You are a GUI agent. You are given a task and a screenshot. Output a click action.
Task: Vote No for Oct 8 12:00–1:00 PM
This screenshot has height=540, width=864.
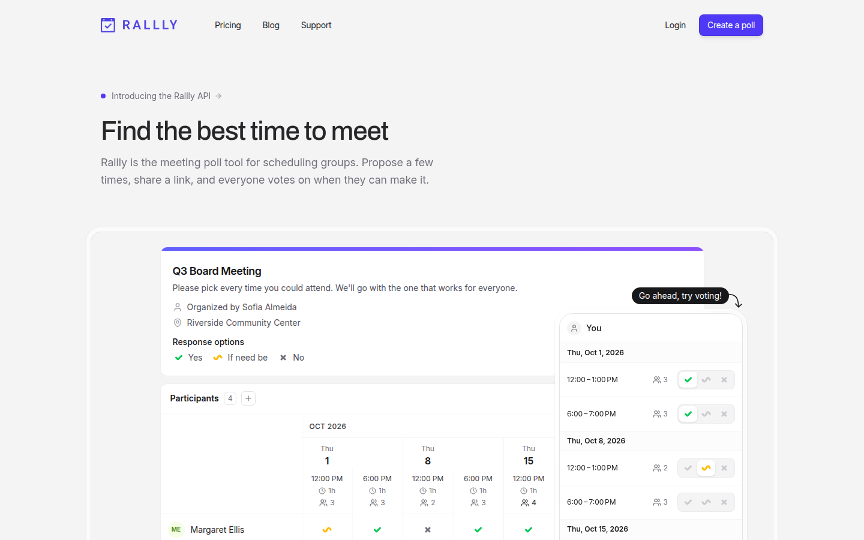[x=724, y=468]
